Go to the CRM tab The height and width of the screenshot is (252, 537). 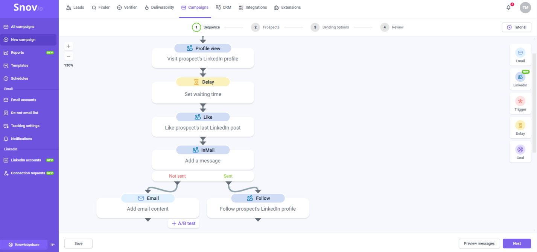click(224, 8)
